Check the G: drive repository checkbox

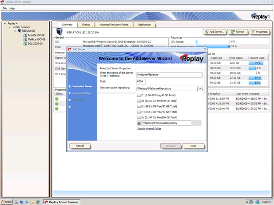pyautogui.click(x=139, y=118)
